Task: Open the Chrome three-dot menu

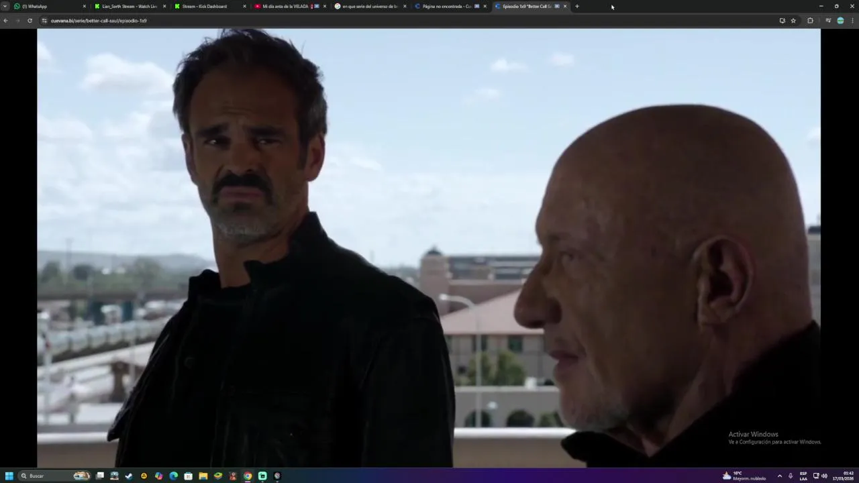Action: [x=852, y=21]
